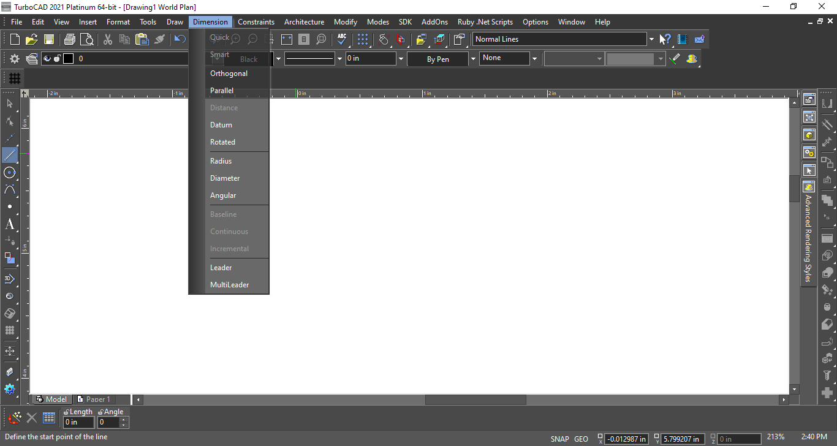Image resolution: width=837 pixels, height=446 pixels.
Task: Toggle layer visibility eye icon
Action: coord(47,59)
